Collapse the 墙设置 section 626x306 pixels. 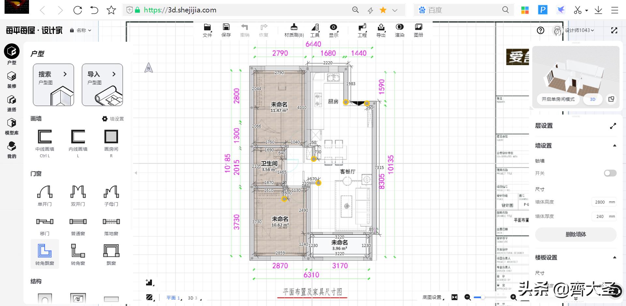point(614,145)
